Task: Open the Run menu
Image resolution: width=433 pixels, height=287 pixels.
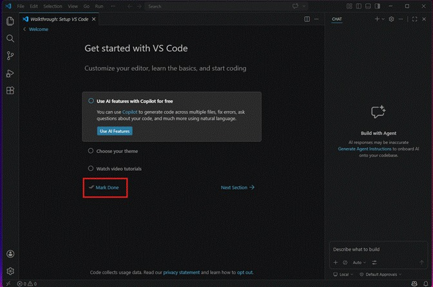Action: (99, 6)
